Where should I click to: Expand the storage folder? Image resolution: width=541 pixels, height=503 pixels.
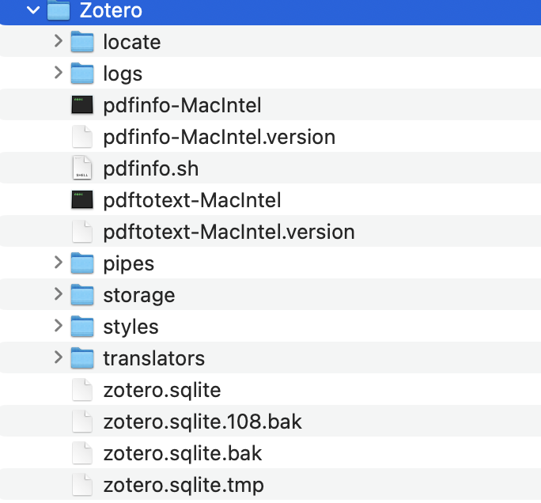(x=59, y=294)
